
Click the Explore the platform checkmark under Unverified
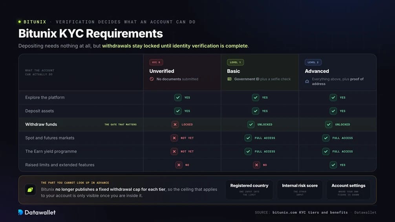click(x=178, y=97)
